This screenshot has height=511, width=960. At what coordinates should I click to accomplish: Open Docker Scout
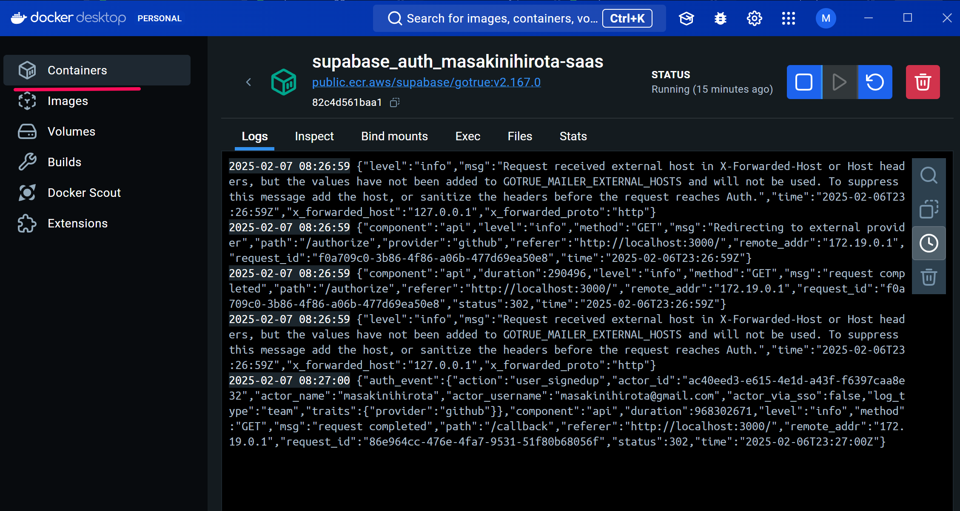pos(84,193)
